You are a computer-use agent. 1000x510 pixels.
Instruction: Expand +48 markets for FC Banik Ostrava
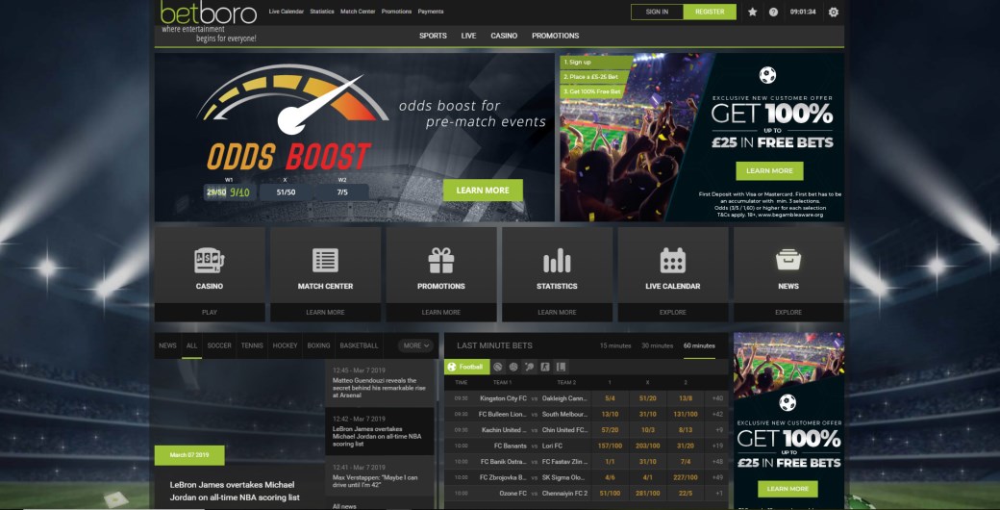point(717,462)
